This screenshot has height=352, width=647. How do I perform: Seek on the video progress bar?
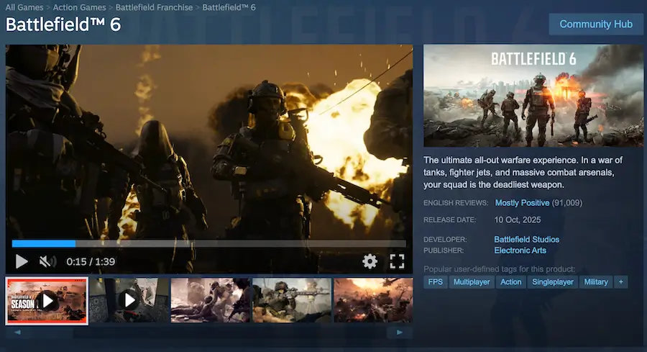(x=208, y=244)
